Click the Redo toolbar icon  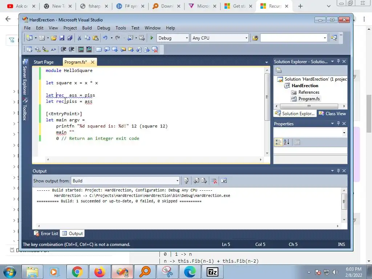117,38
